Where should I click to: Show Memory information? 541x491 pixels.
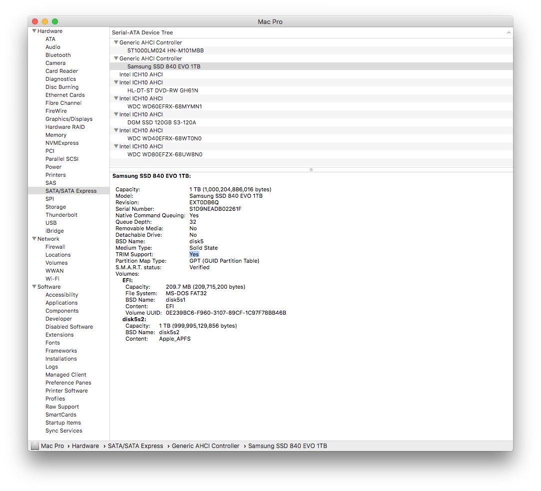click(56, 135)
